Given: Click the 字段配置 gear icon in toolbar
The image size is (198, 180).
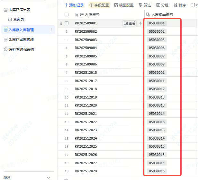Looking at the screenshot, I should coord(91,5).
